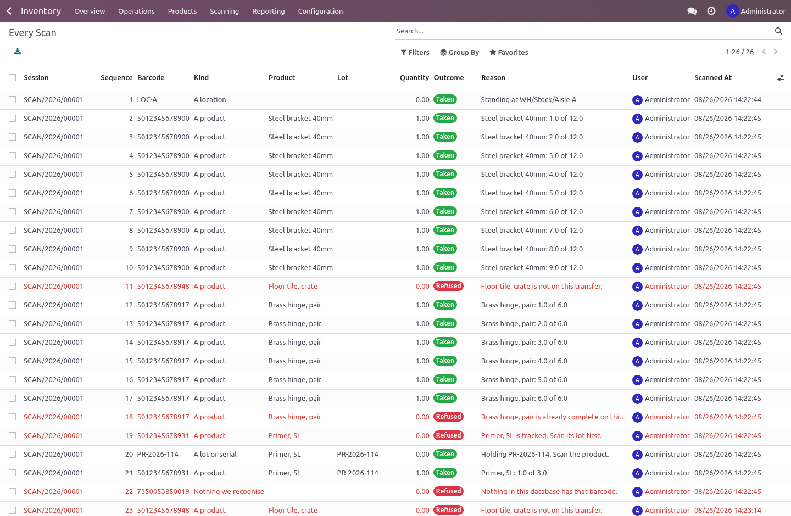Open the Filters dropdown
Viewport: 791px width, 516px height.
(x=415, y=52)
